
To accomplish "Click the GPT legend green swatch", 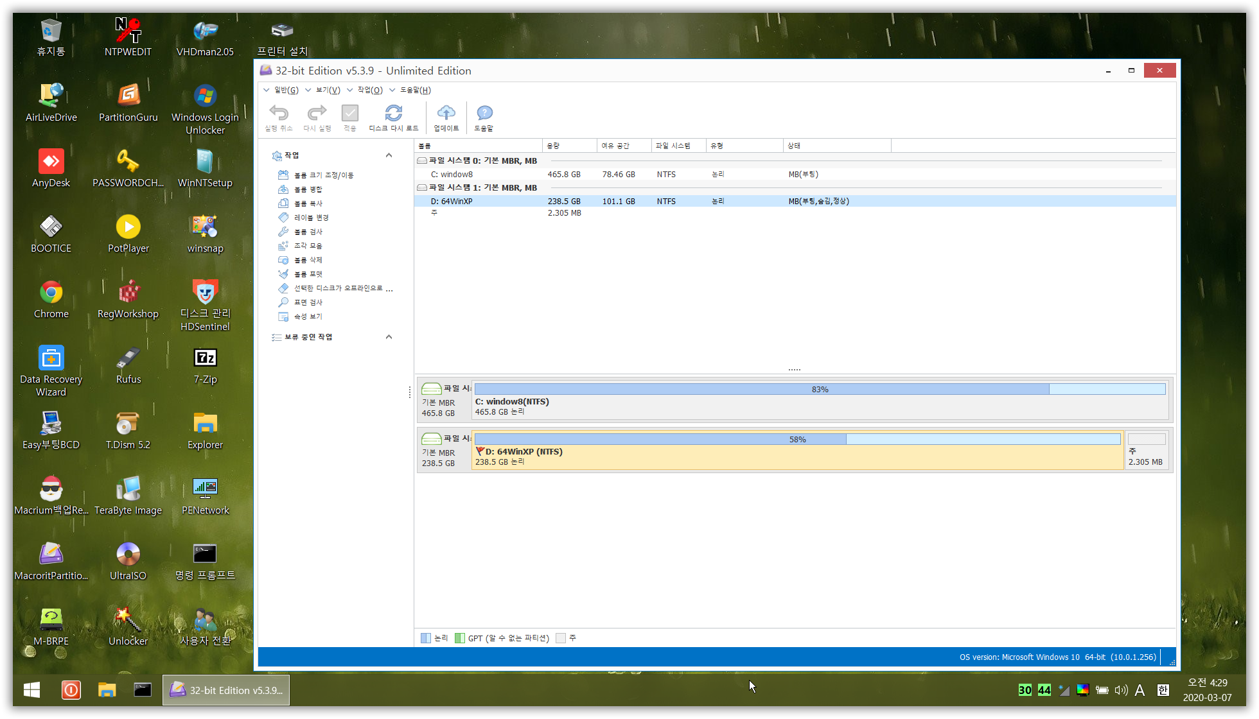I will (459, 638).
